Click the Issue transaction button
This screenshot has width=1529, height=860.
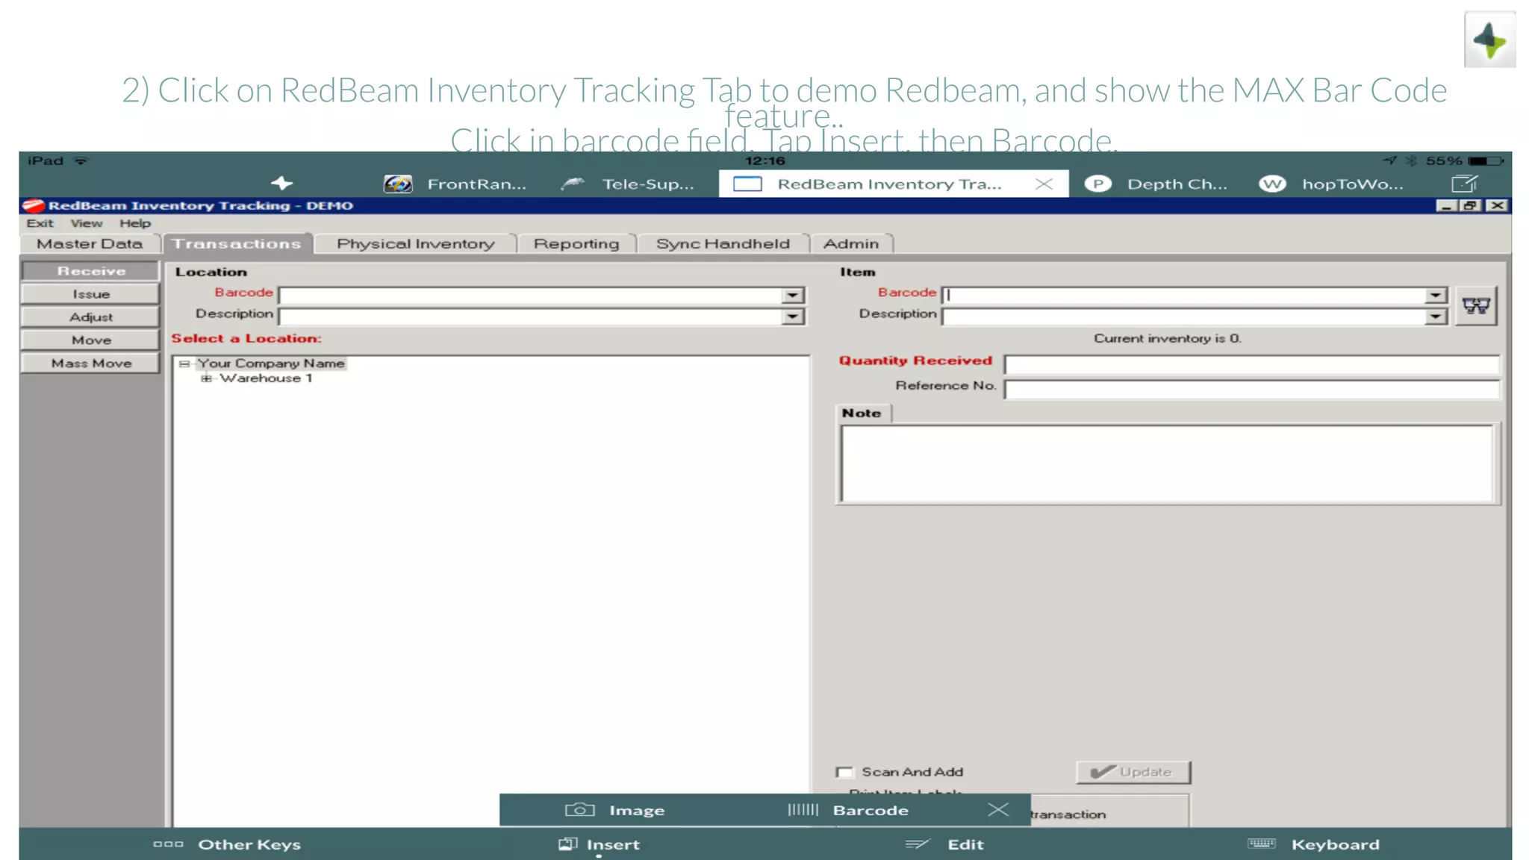click(91, 294)
